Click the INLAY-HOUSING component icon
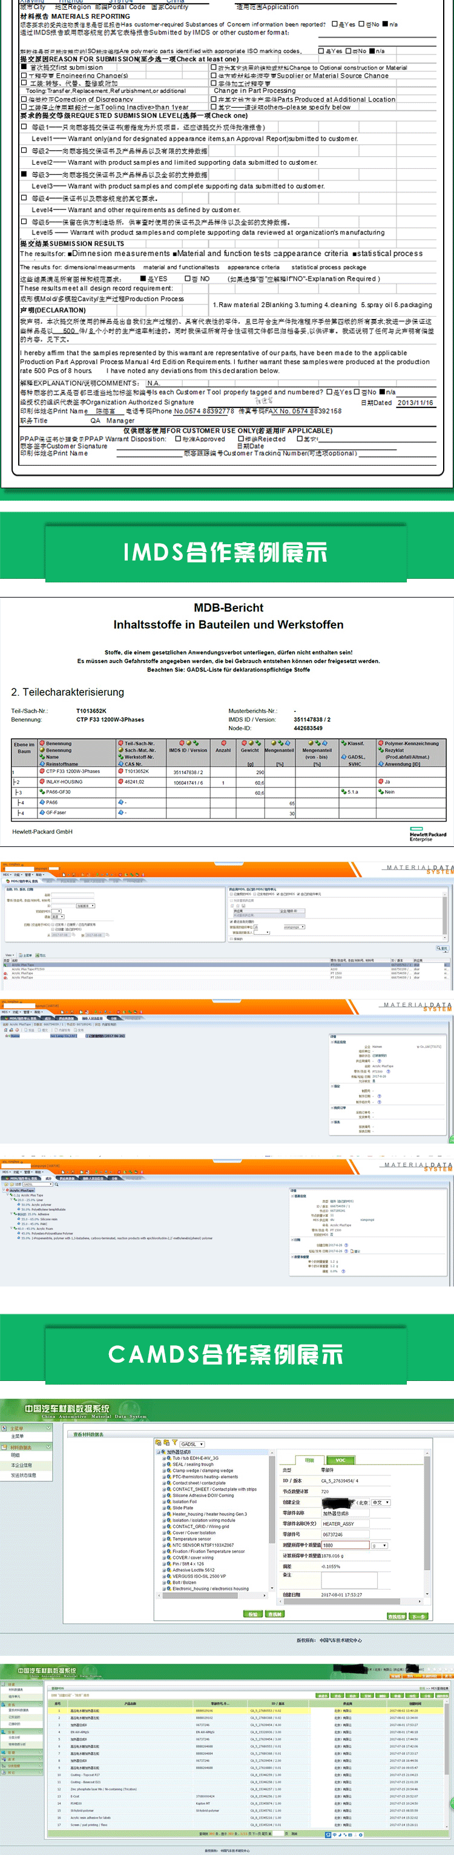Image resolution: width=454 pixels, height=1855 pixels. click(x=42, y=782)
